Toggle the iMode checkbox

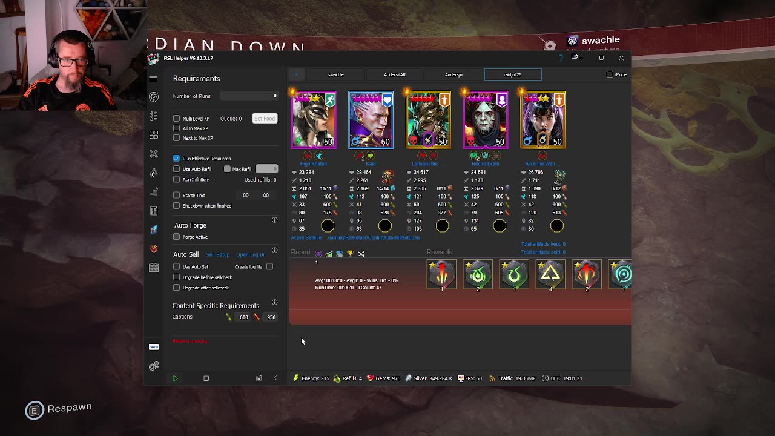pyautogui.click(x=610, y=74)
